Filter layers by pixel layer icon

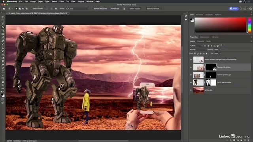click(205, 46)
